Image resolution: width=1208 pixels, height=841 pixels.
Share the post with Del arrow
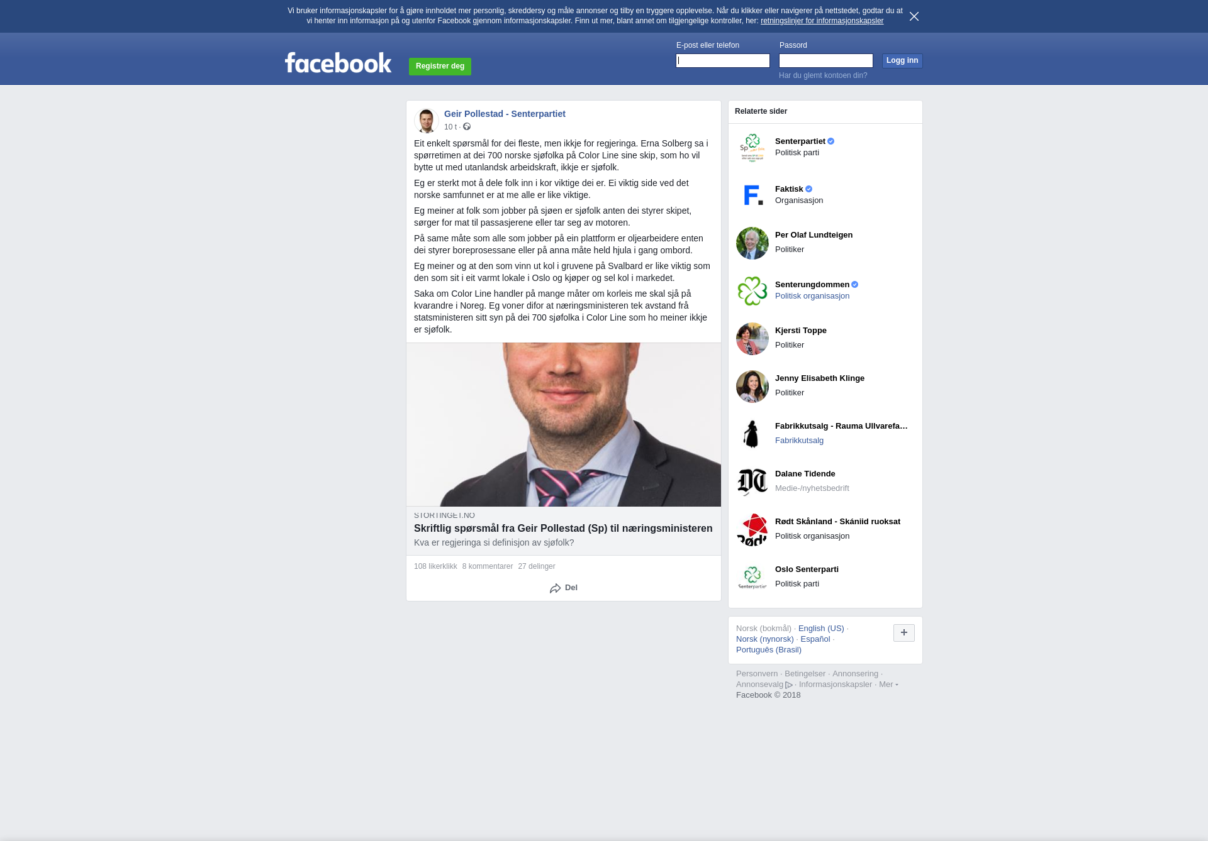click(563, 588)
